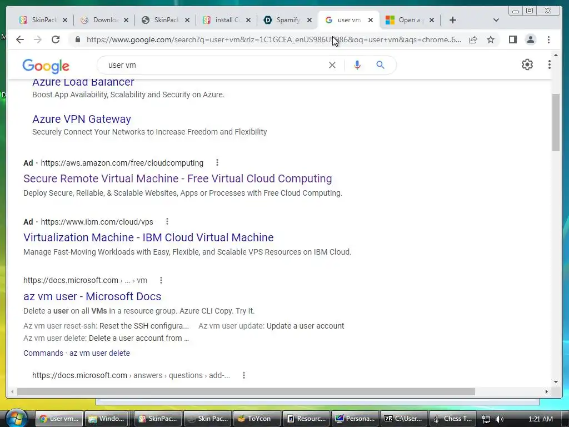The width and height of the screenshot is (569, 427).
Task: Start voice search with the microphone
Action: coord(357,65)
